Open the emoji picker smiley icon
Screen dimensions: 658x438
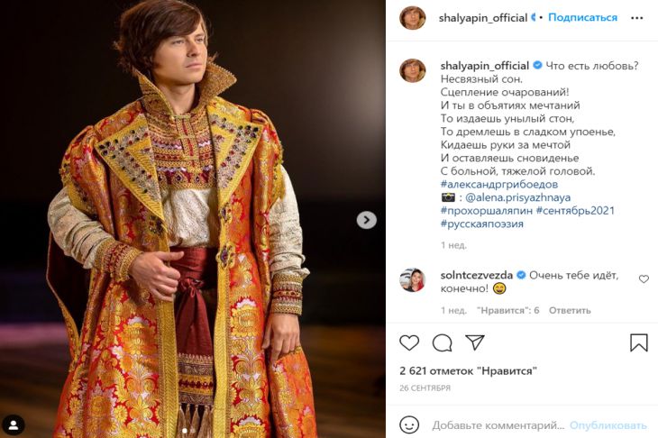coord(410,424)
